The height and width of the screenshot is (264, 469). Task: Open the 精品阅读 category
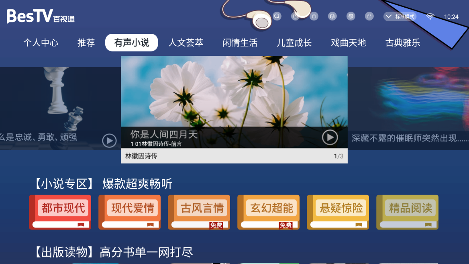click(x=407, y=212)
